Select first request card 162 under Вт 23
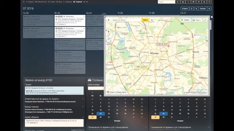 [x=70, y=21]
